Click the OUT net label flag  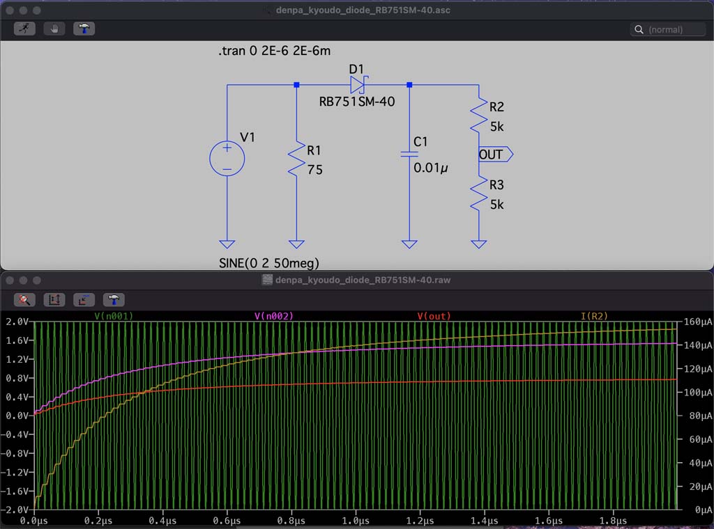[x=495, y=155]
